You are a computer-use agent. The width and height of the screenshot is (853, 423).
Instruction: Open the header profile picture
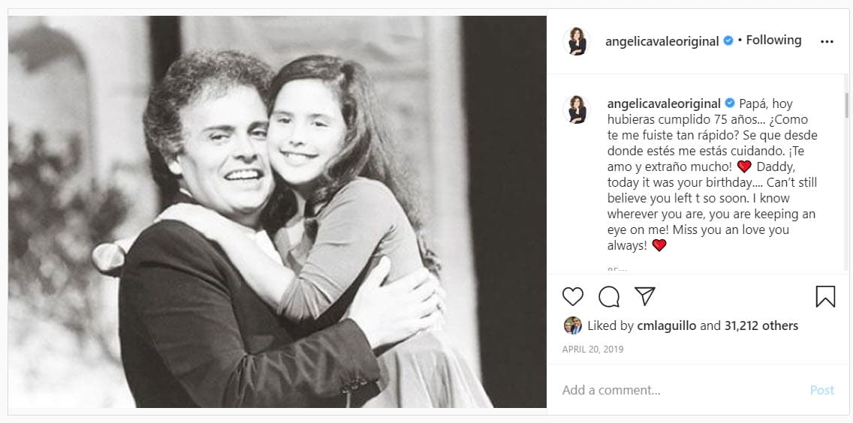577,41
